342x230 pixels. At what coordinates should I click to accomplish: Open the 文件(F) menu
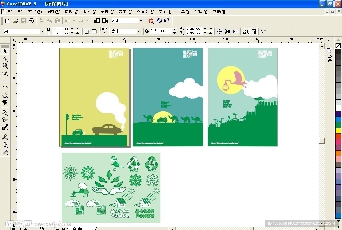tap(35, 12)
